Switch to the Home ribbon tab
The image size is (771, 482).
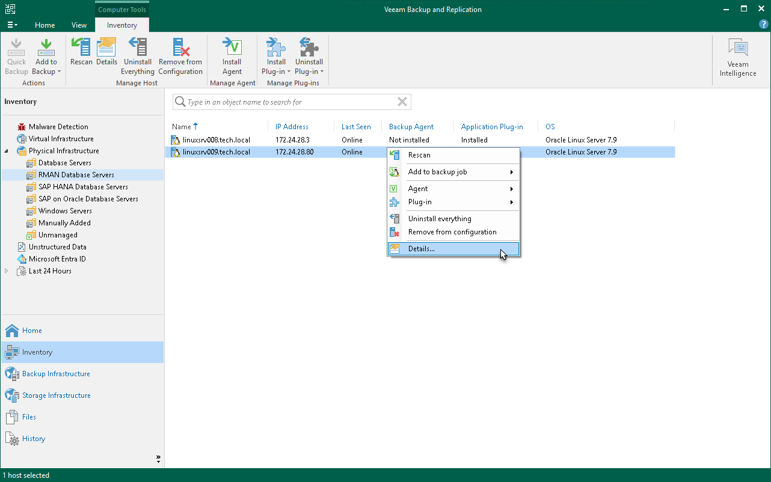pos(45,25)
